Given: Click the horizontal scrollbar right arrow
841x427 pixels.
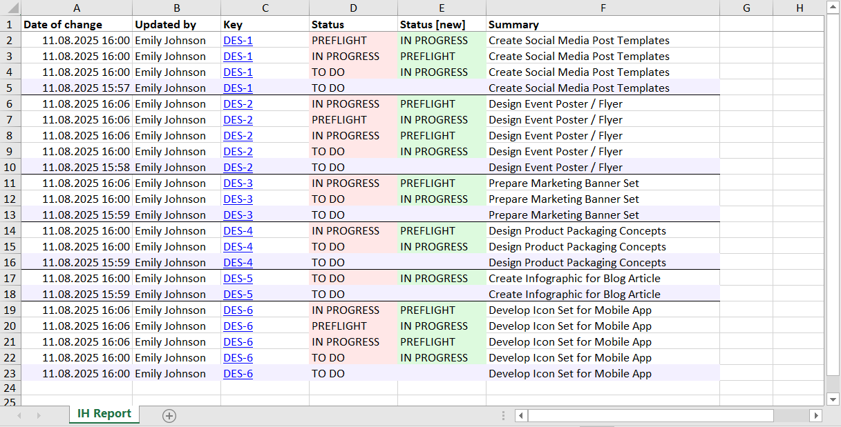Looking at the screenshot, I should (x=816, y=415).
